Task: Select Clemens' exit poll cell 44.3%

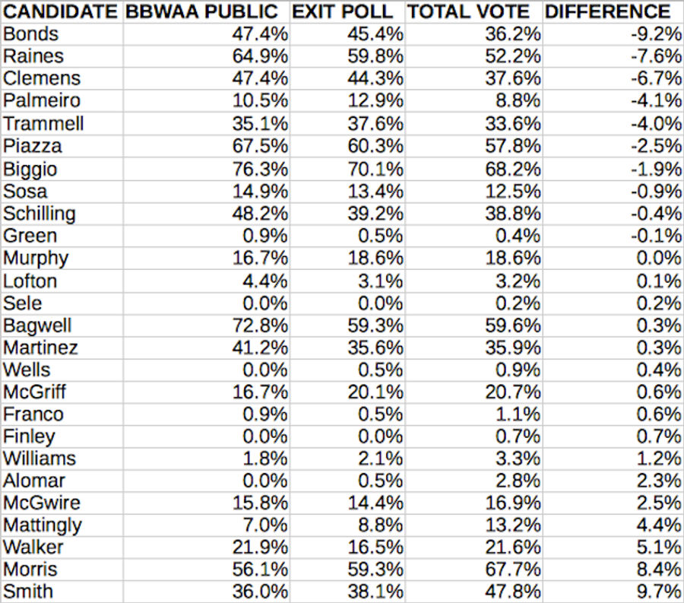Action: (x=347, y=78)
